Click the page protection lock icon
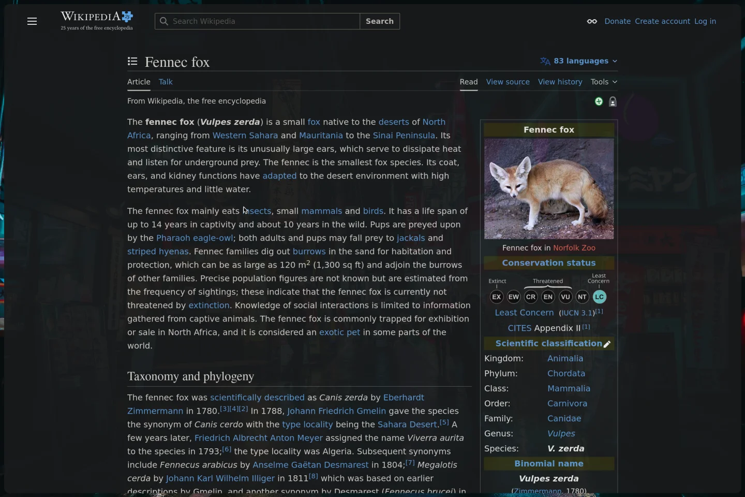745x497 pixels. pyautogui.click(x=613, y=101)
